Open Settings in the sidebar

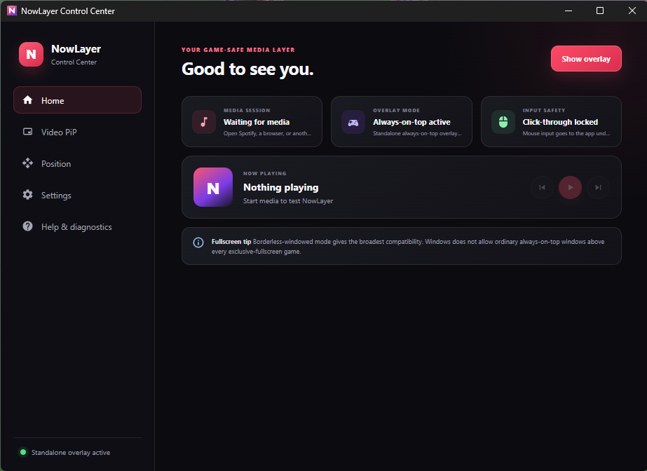click(77, 195)
